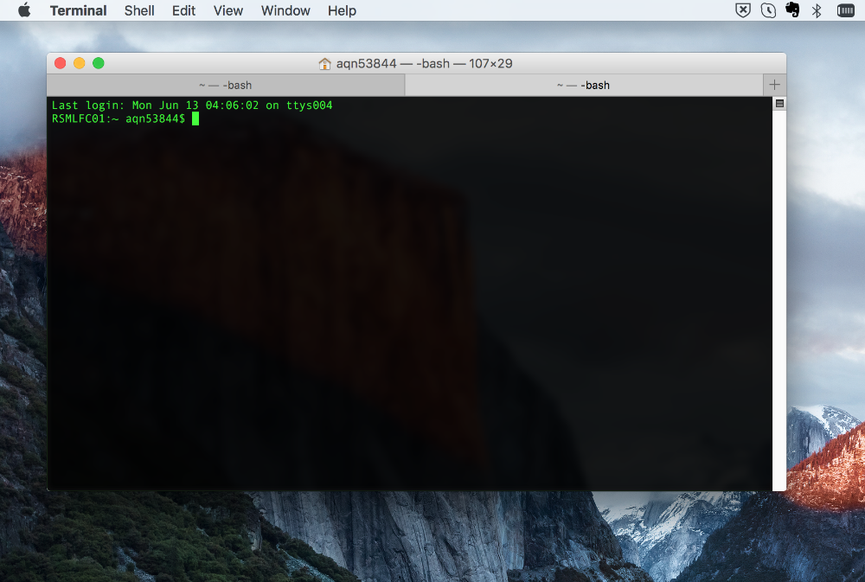
Task: Open the Shell menu
Action: tap(138, 10)
